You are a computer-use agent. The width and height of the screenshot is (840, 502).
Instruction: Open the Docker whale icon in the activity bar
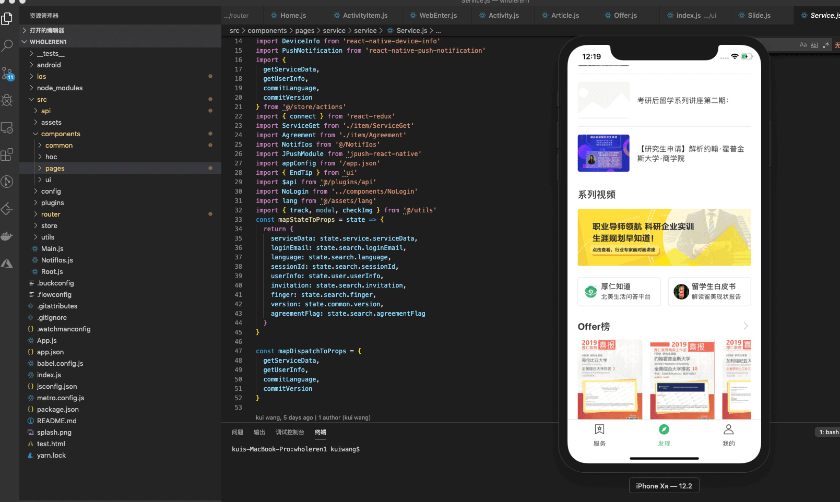pyautogui.click(x=7, y=236)
